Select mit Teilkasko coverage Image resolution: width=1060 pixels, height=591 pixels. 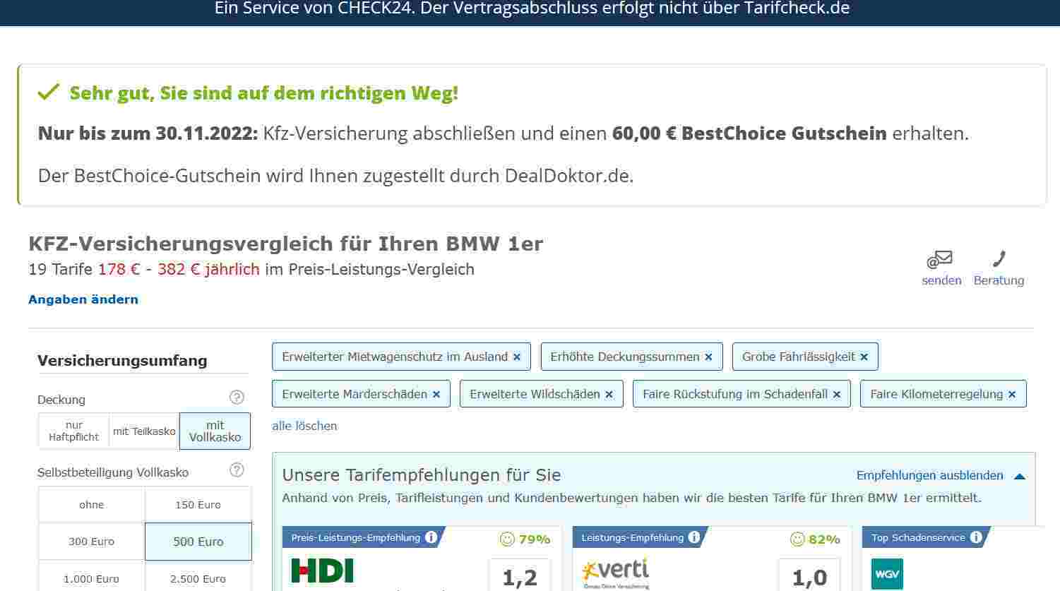point(144,431)
